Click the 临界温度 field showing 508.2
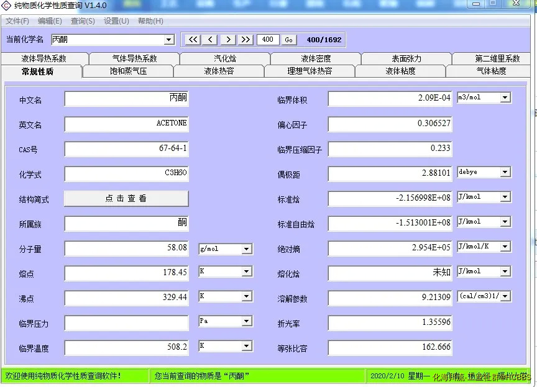 tap(126, 348)
